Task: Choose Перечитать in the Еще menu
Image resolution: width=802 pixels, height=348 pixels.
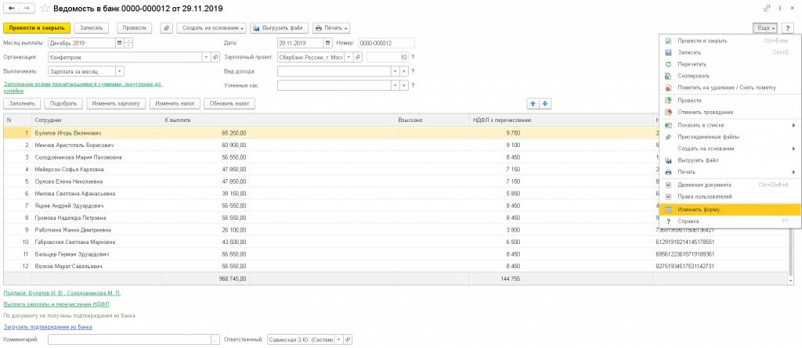Action: click(730, 64)
